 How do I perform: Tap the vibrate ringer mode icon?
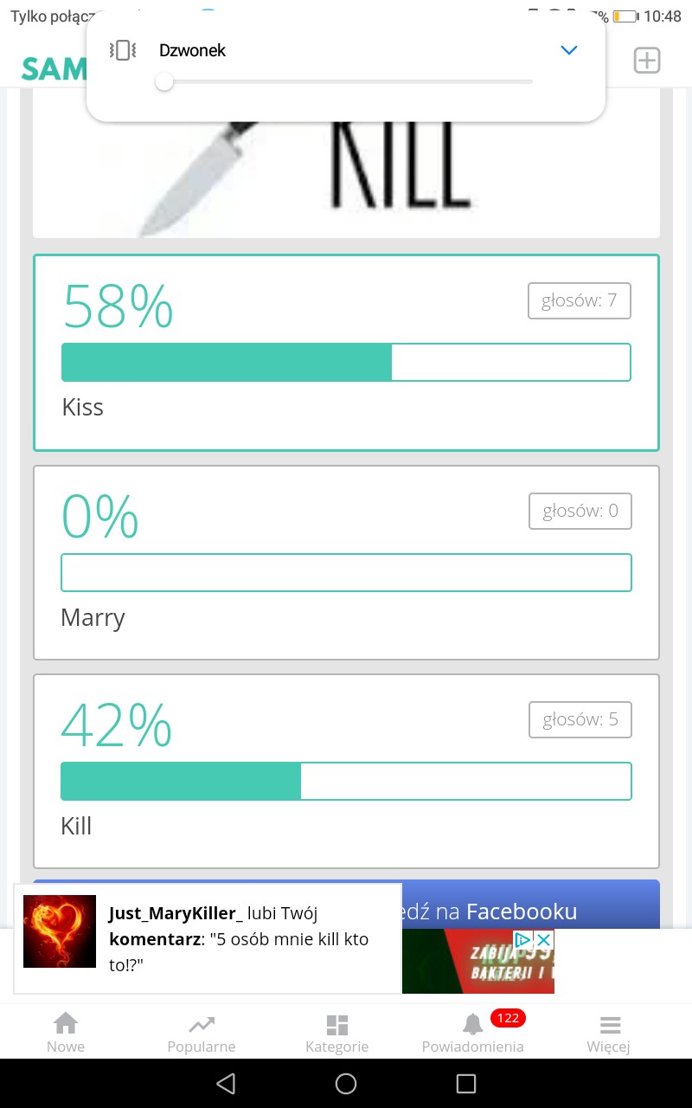123,50
